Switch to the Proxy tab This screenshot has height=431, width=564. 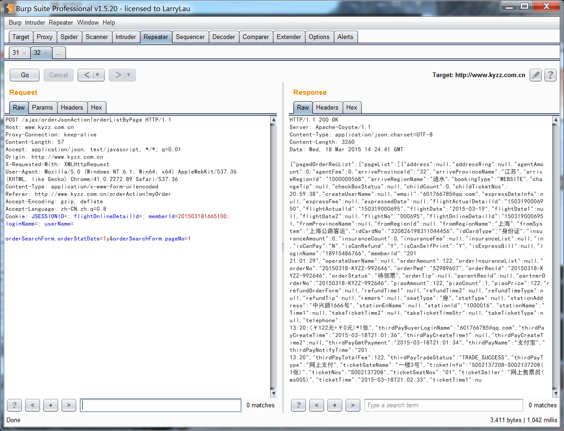pyautogui.click(x=45, y=37)
